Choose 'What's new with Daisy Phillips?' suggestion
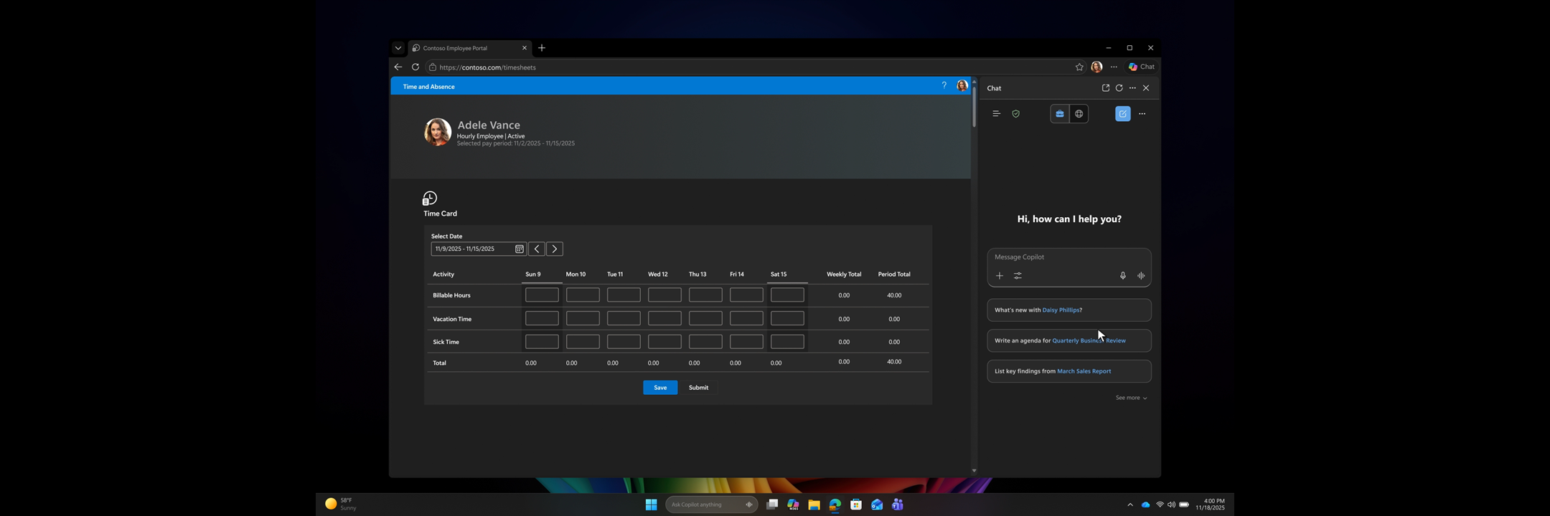 tap(1069, 310)
